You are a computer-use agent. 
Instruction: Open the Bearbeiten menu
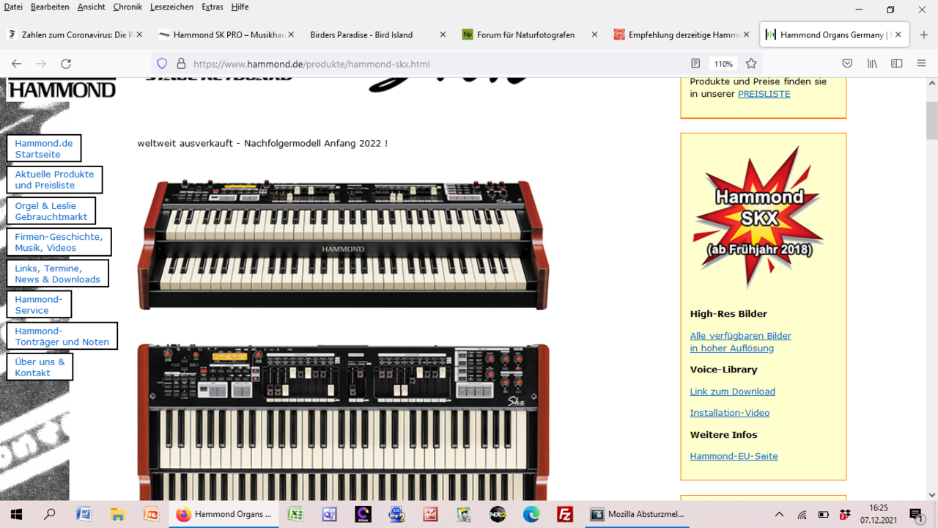point(50,7)
